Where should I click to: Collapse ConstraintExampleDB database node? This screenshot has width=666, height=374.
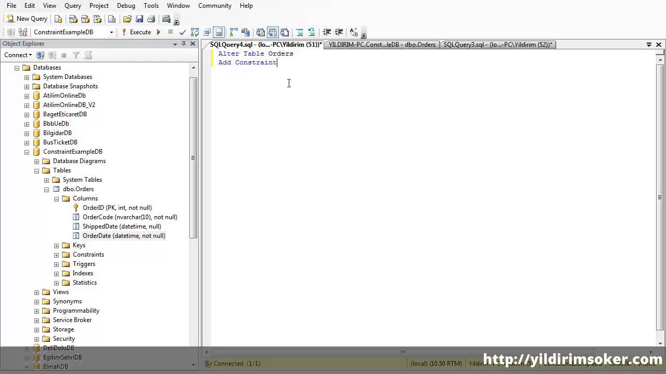tap(27, 152)
